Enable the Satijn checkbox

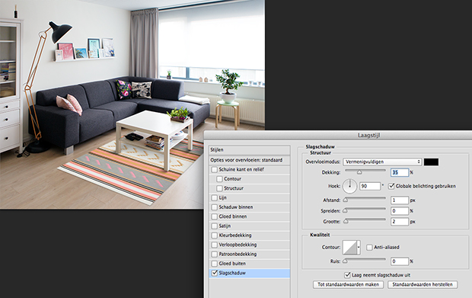[x=215, y=226]
